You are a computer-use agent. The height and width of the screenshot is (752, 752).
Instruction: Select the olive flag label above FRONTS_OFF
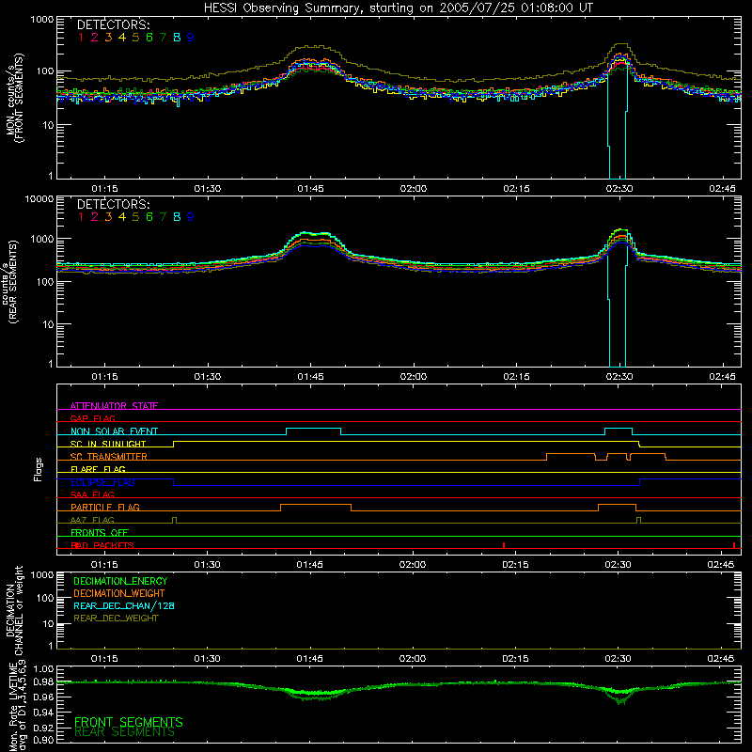click(92, 520)
